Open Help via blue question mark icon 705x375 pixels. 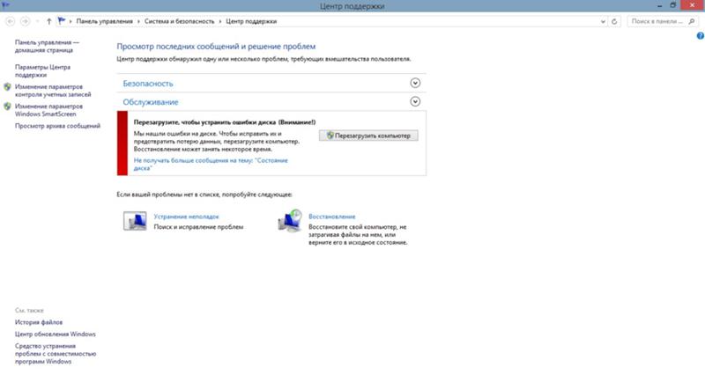701,36
